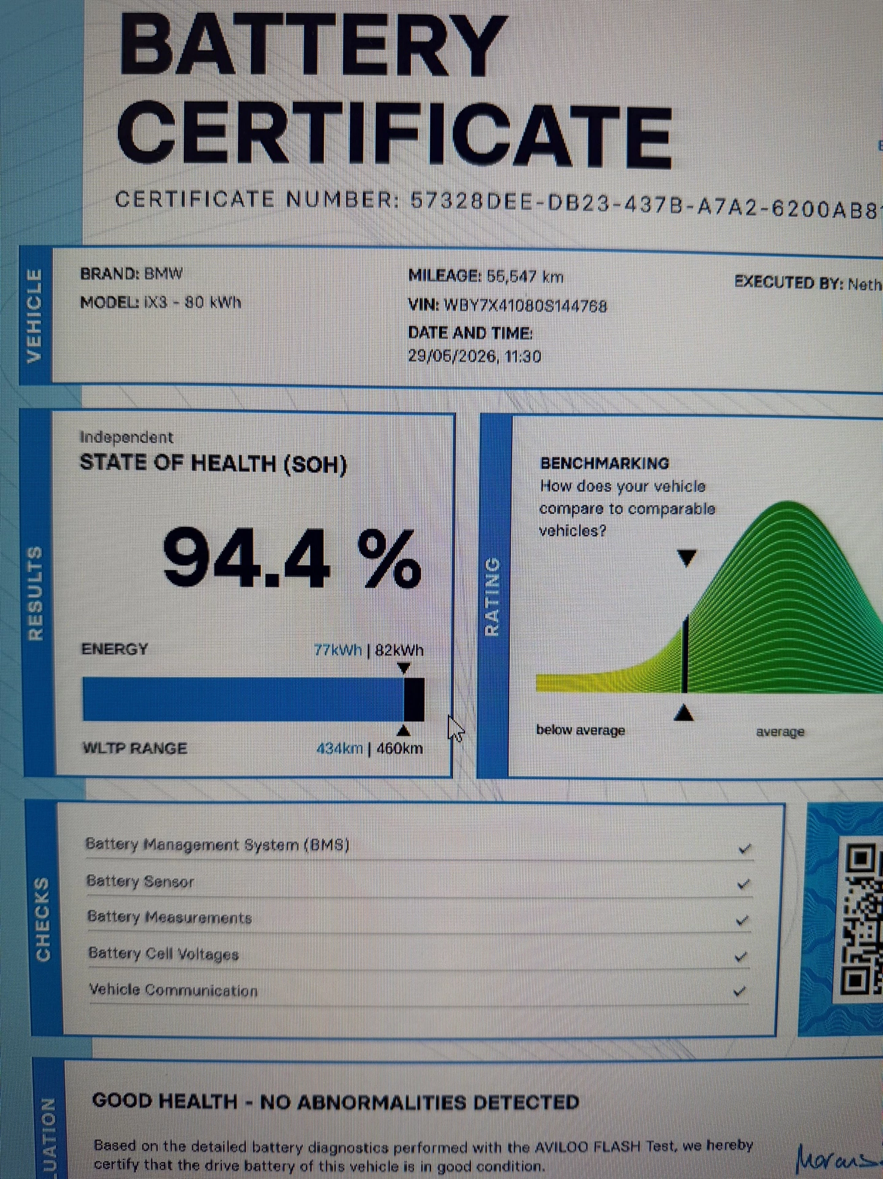Click the 460km nominal range value
883x1179 pixels.
(x=400, y=748)
